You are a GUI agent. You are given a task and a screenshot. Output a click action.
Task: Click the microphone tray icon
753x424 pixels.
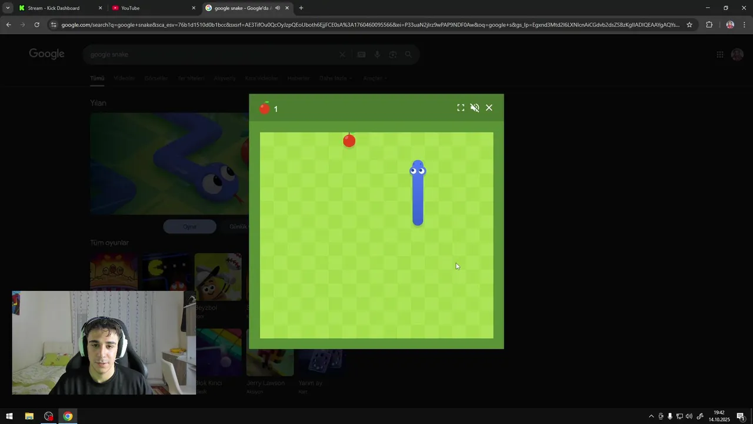pyautogui.click(x=670, y=416)
